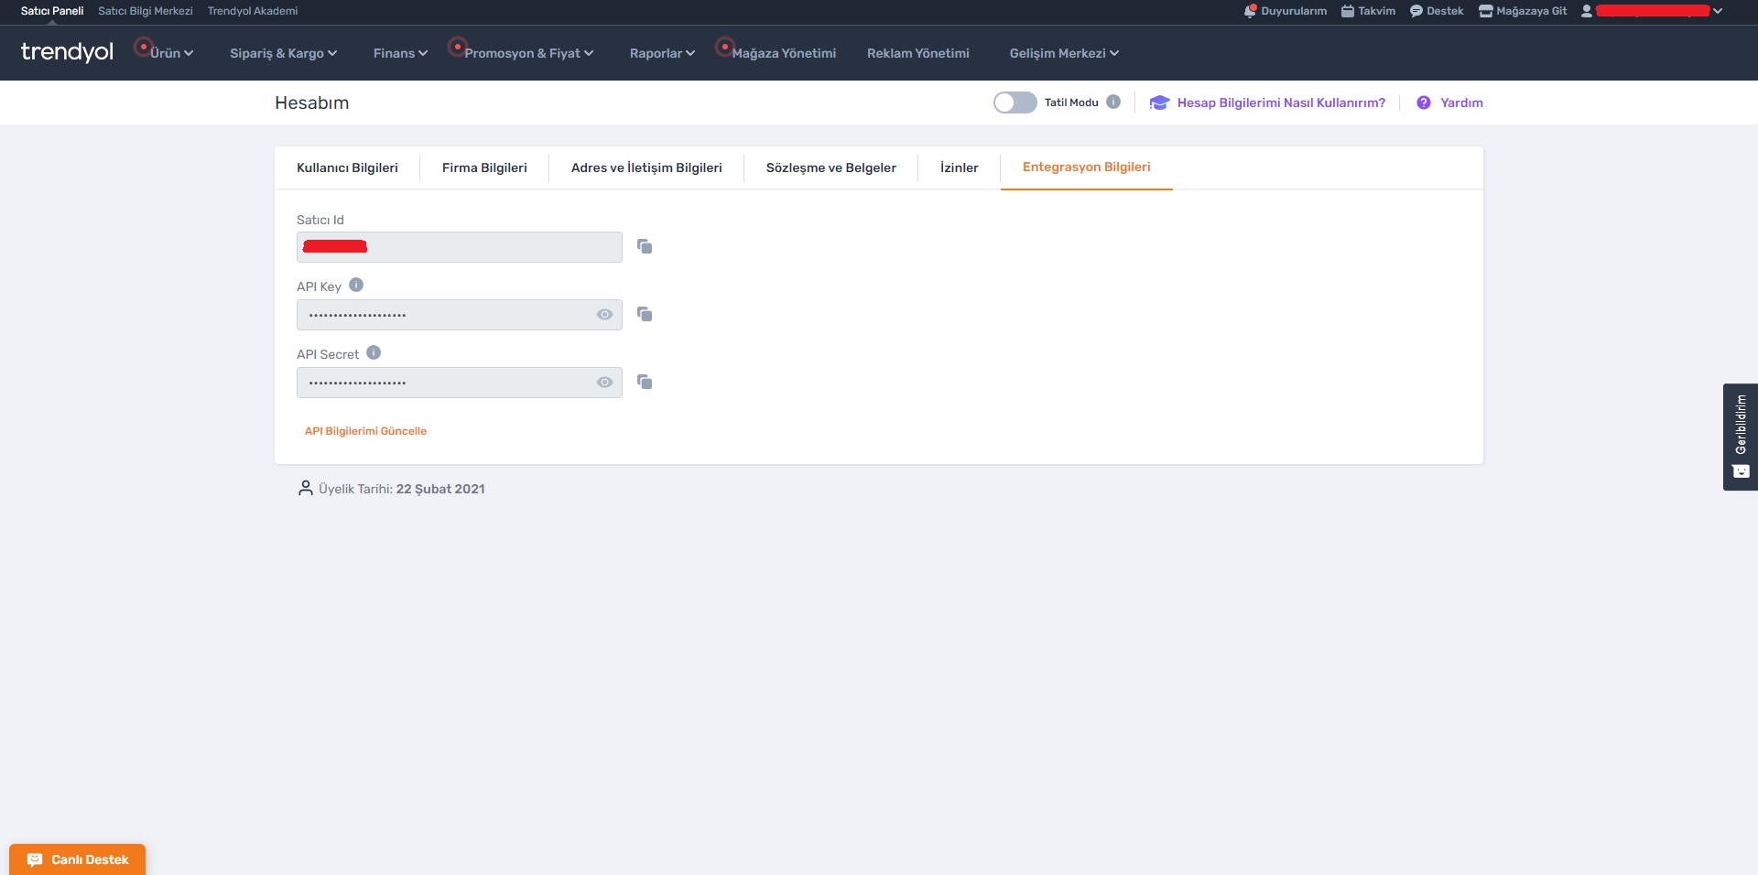The image size is (1758, 875).
Task: Copy the API Secret to clipboard
Action: pyautogui.click(x=645, y=382)
